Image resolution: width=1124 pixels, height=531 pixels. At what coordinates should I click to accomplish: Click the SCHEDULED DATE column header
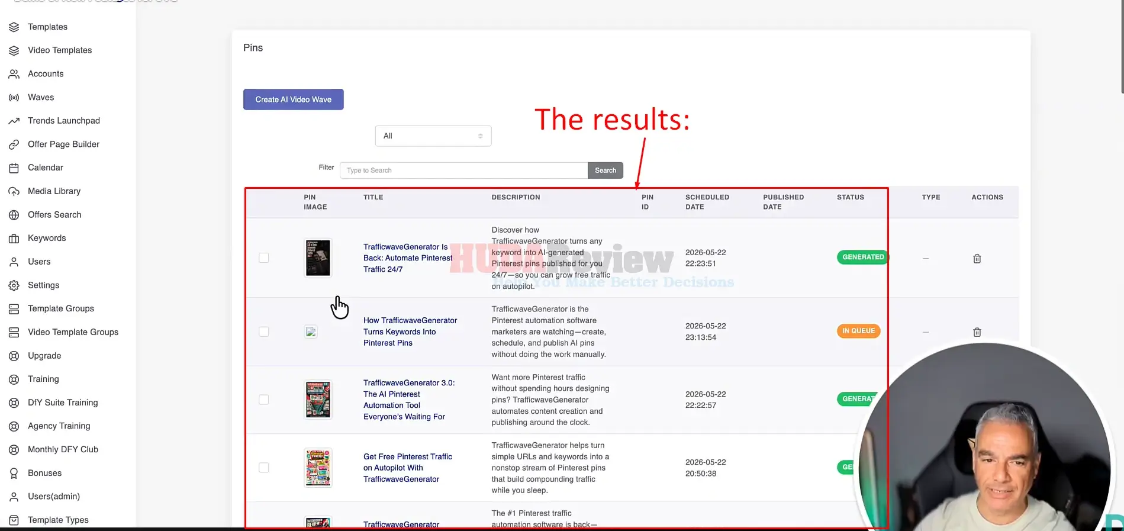707,202
